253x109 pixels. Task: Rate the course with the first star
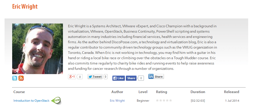coord(157,100)
